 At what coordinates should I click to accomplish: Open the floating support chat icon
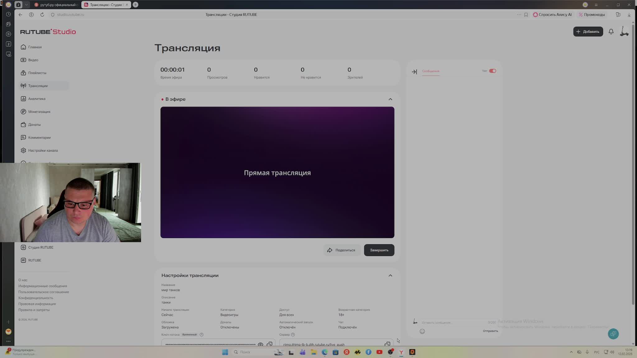[613, 334]
